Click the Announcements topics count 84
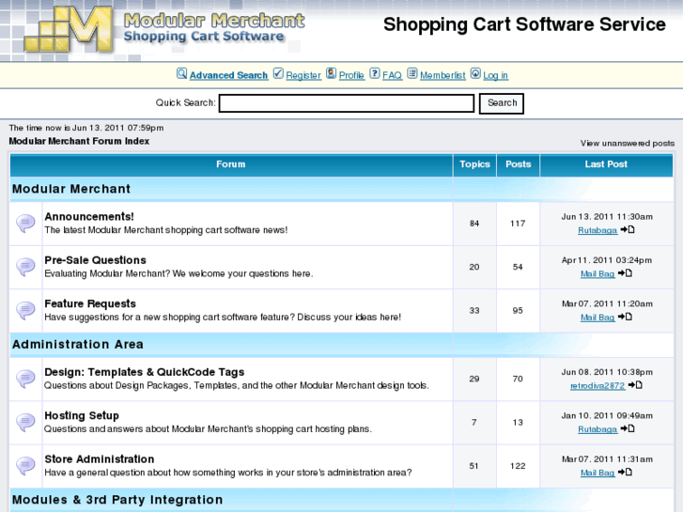This screenshot has height=512, width=683. pyautogui.click(x=474, y=224)
